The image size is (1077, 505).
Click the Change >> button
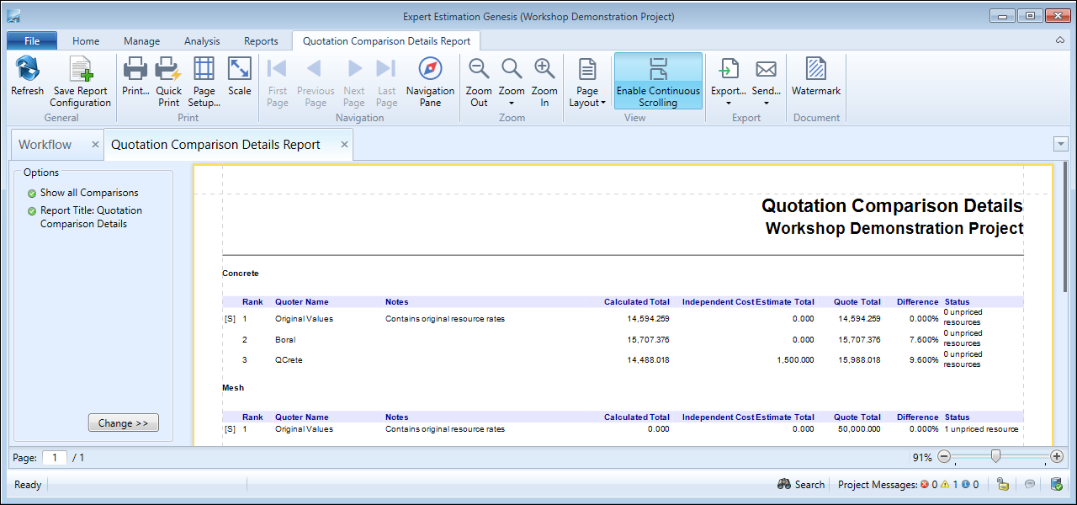tap(123, 423)
